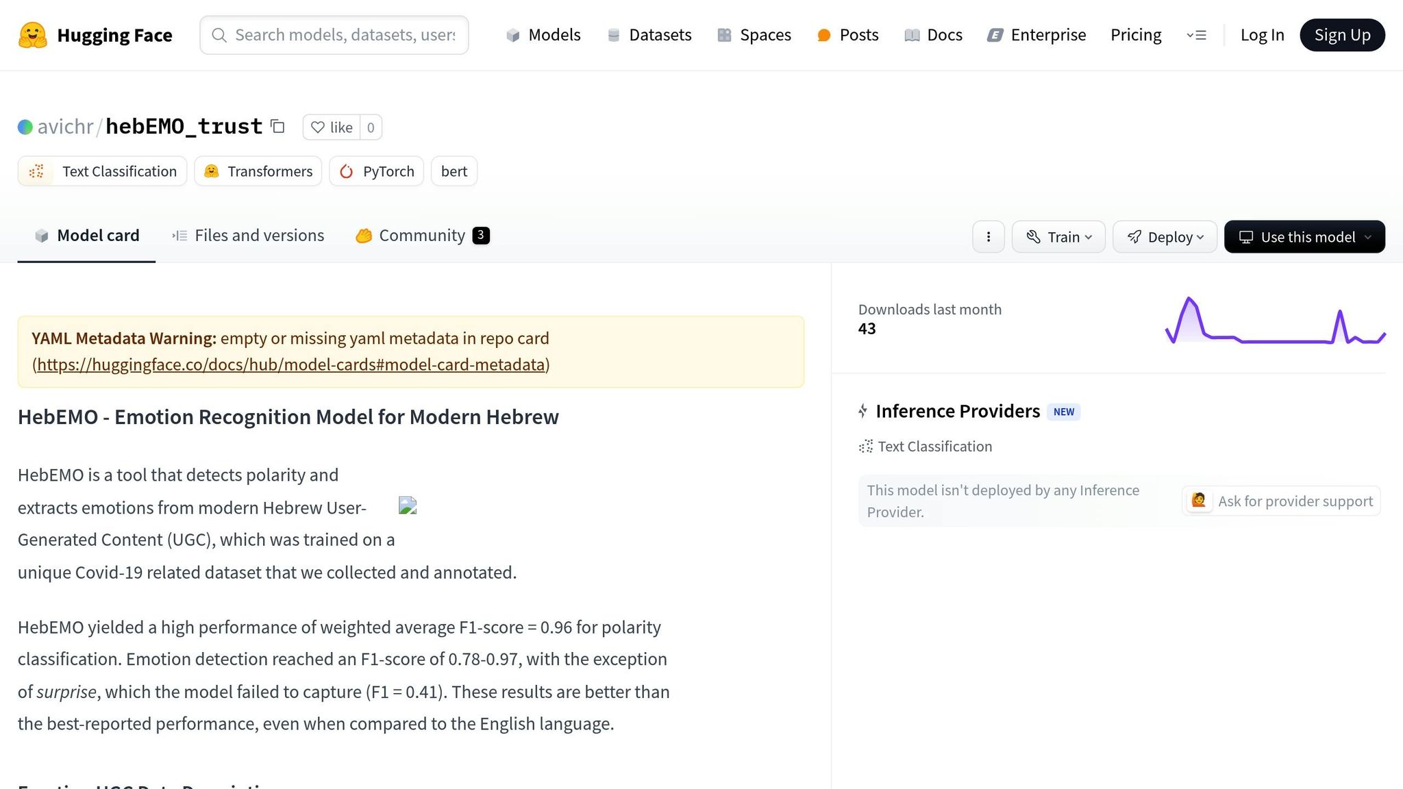This screenshot has width=1403, height=789.
Task: Focus the search models input field
Action: tap(334, 35)
